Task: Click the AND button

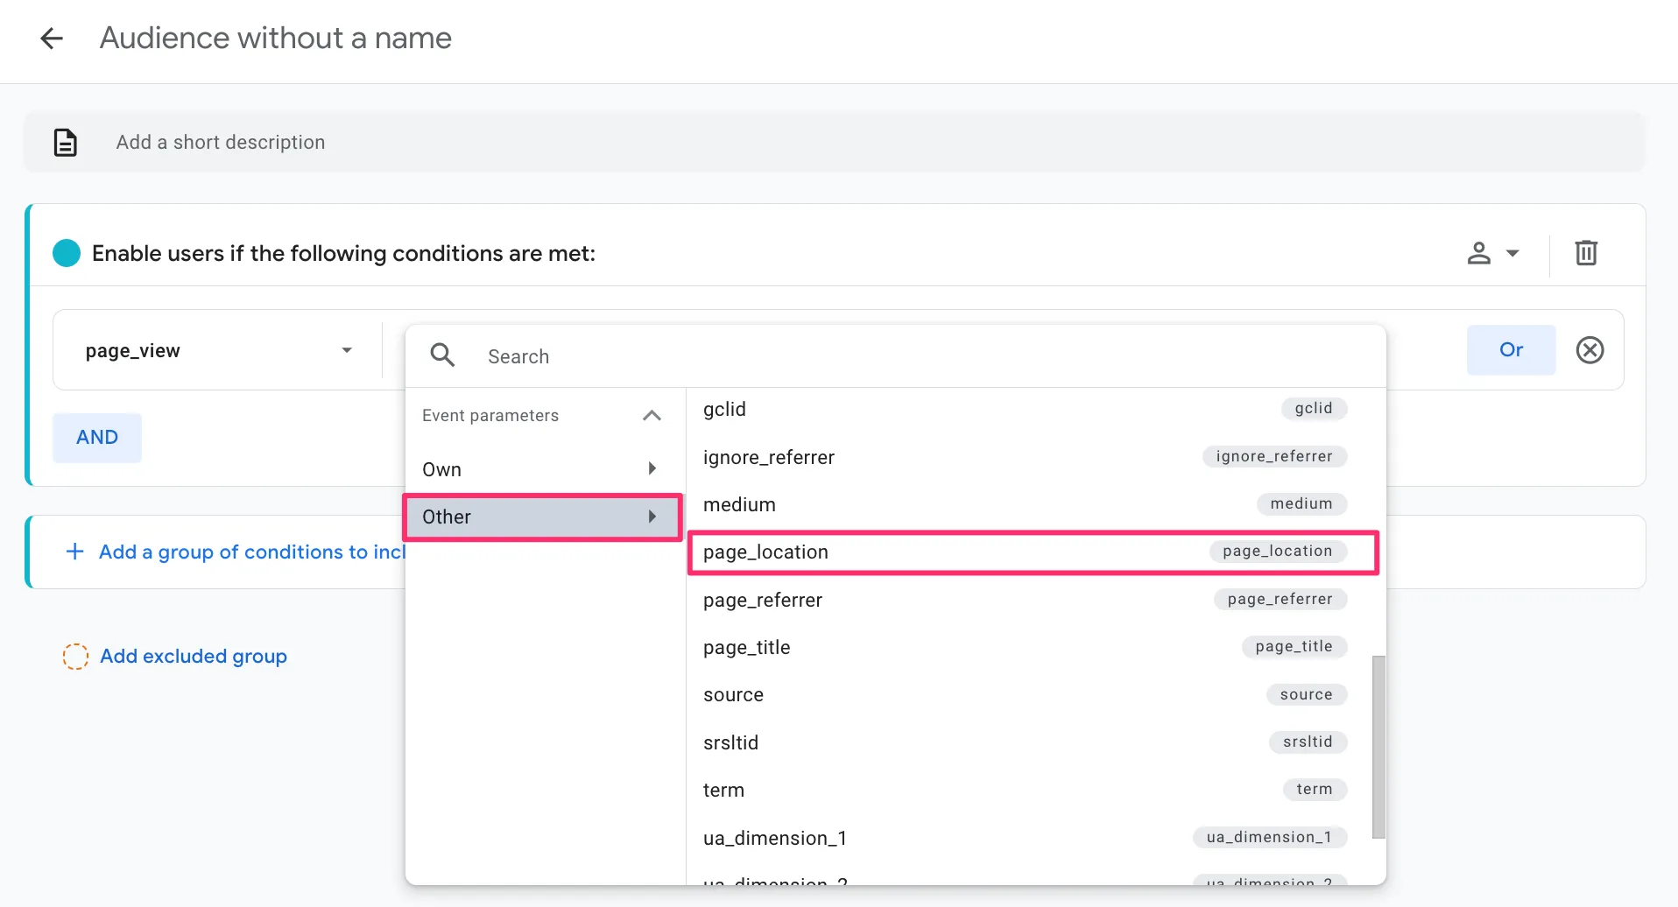Action: pos(97,437)
